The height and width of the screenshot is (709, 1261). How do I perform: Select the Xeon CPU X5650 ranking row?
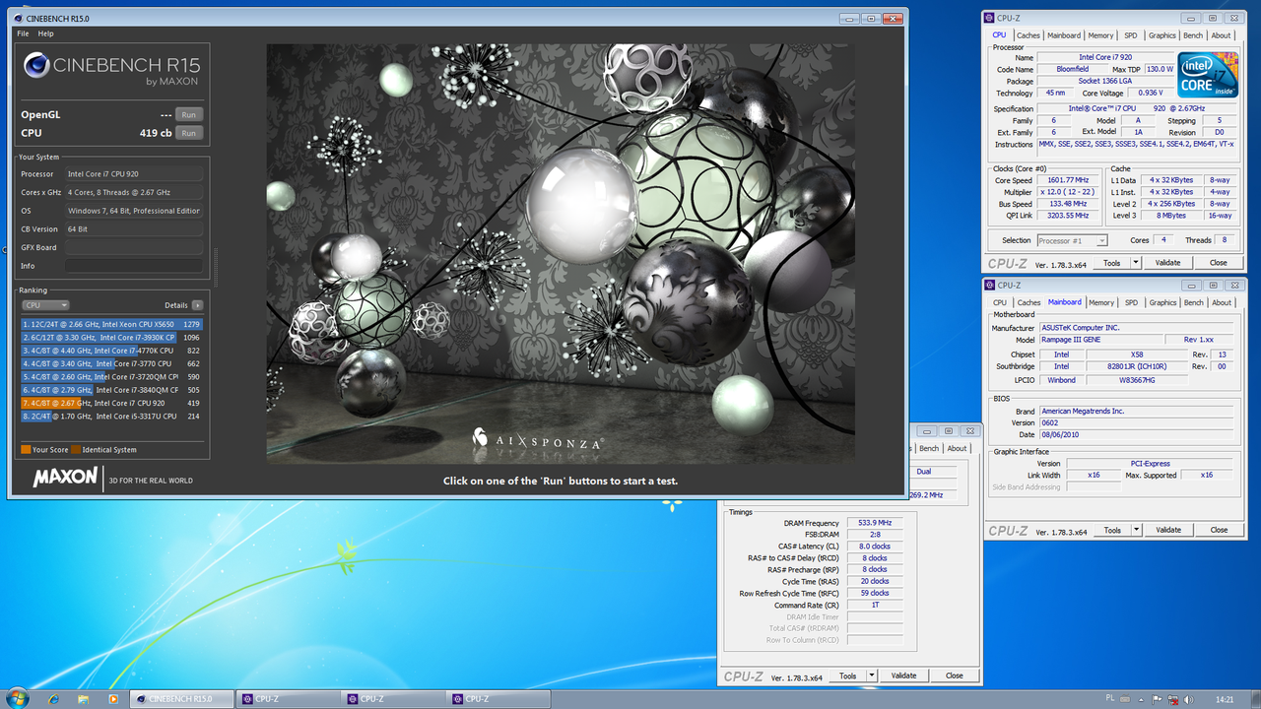111,324
